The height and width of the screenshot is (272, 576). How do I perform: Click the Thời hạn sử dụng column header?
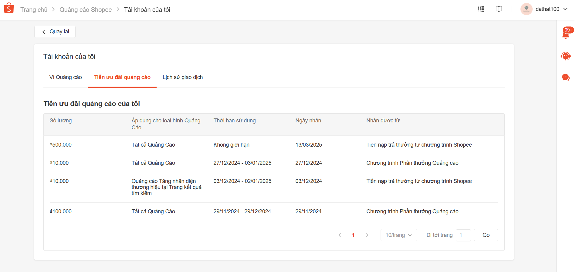[235, 121]
